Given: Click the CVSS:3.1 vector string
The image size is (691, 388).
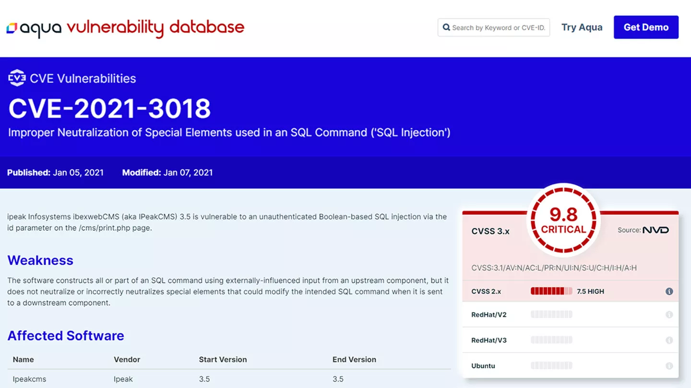Looking at the screenshot, I should (554, 268).
